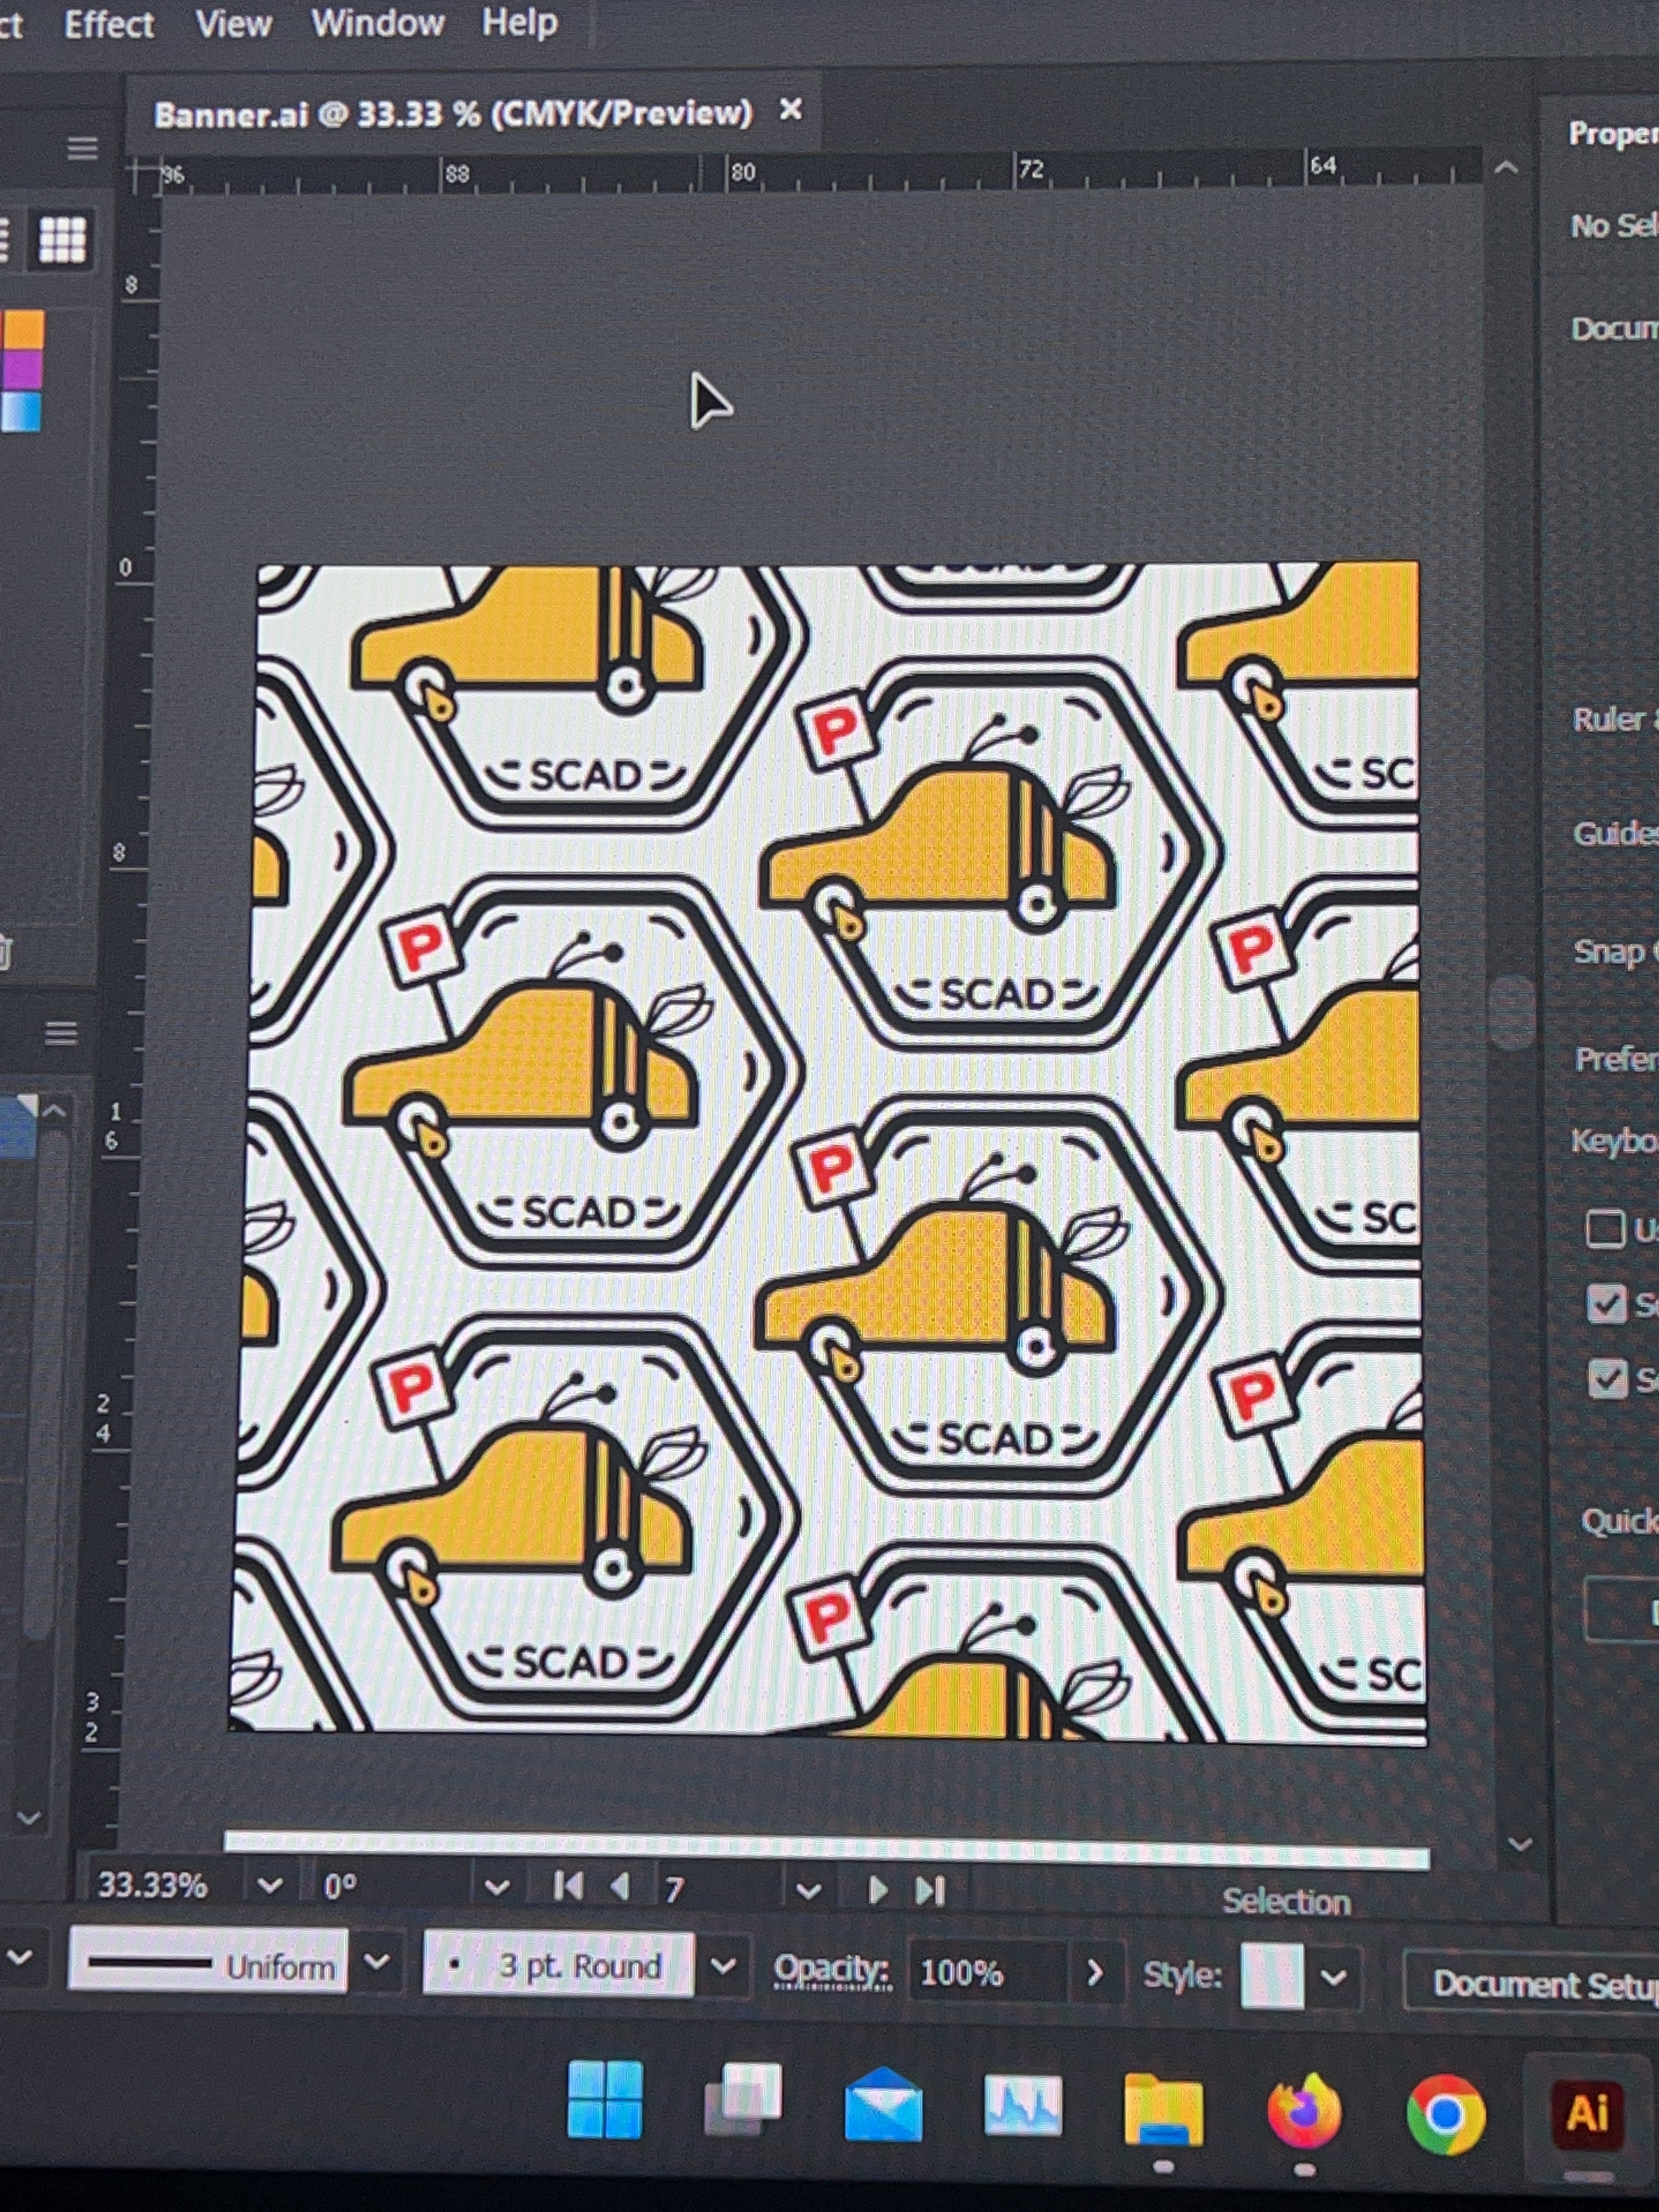This screenshot has height=2212, width=1659.
Task: Expand the Uniform width profile dropdown arrow
Action: (376, 1962)
